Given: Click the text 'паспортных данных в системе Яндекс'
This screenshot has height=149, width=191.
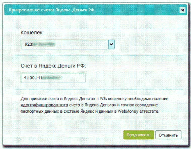Looking at the screenshot, I should [x=57, y=111].
